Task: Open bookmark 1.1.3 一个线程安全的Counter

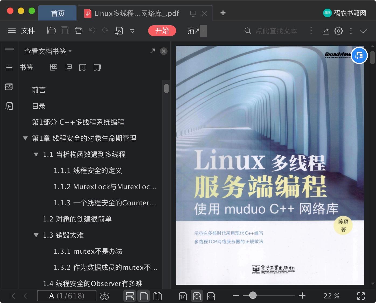Action: pyautogui.click(x=105, y=203)
